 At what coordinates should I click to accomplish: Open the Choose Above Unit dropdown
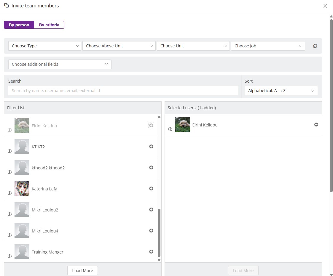click(x=119, y=46)
